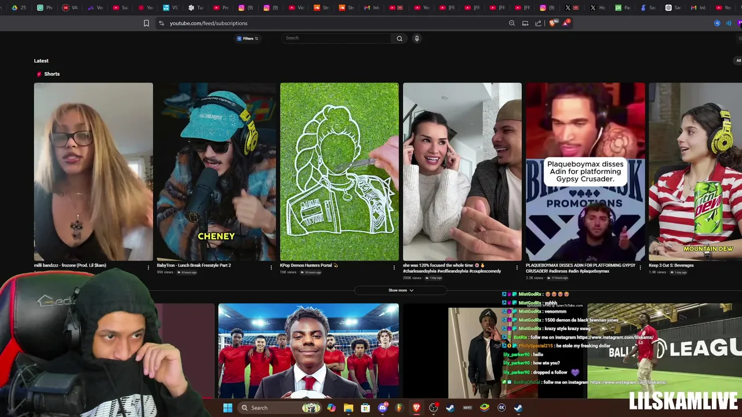The height and width of the screenshot is (417, 742).
Task: Open site settings icon beside the URL
Action: click(x=161, y=23)
